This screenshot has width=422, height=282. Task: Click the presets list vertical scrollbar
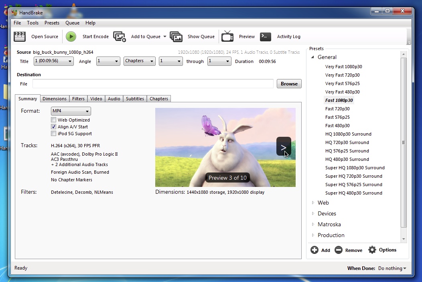404,143
